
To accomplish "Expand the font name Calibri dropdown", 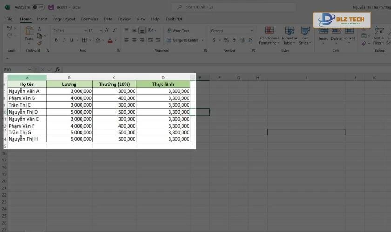I will 85,31.
